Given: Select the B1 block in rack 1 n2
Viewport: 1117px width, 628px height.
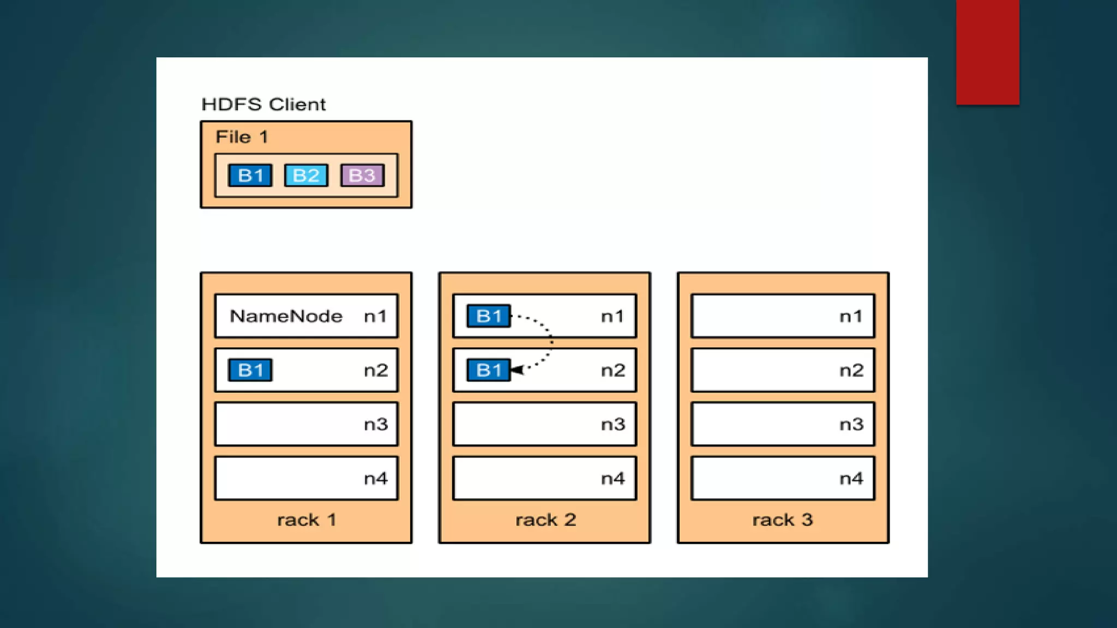Looking at the screenshot, I should pyautogui.click(x=250, y=370).
